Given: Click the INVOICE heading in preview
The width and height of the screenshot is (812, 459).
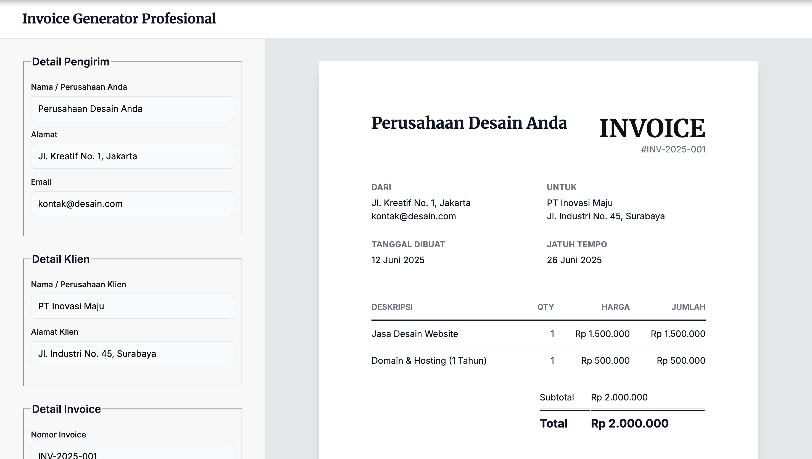Looking at the screenshot, I should (x=652, y=128).
